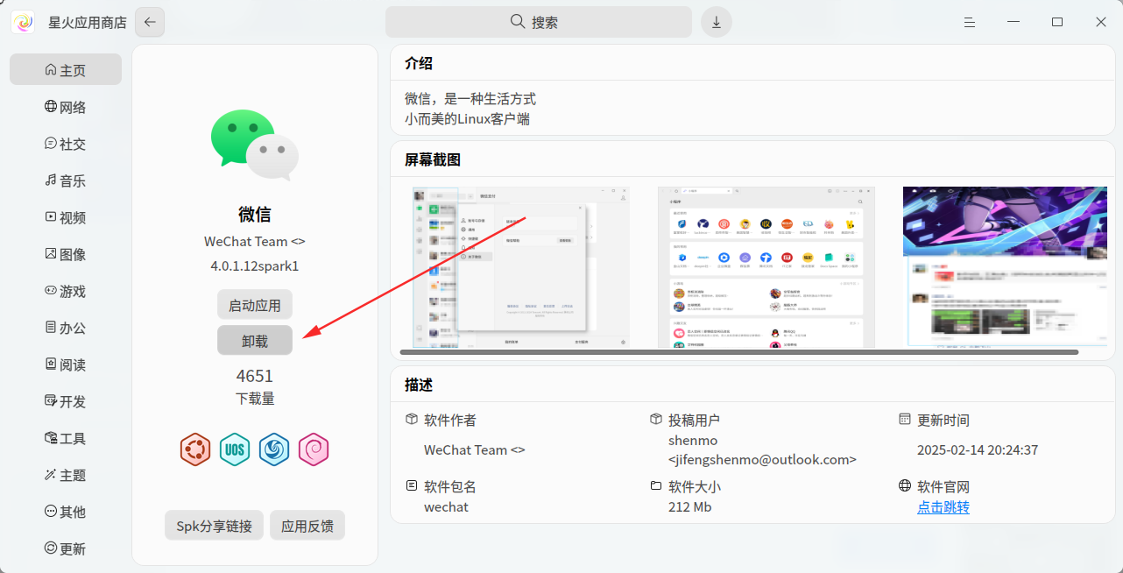The width and height of the screenshot is (1123, 573).
Task: Go back using the arrow button
Action: point(150,22)
